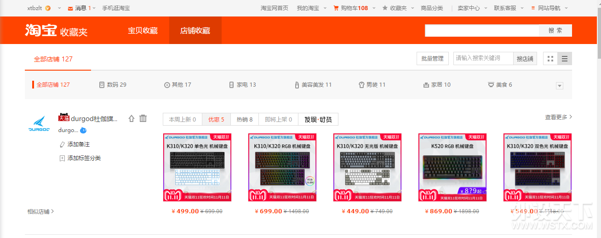Open K310/K320 单色光 keyboard thumbnail
Screen dimensions: 601x238
click(197, 167)
